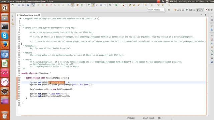The width and height of the screenshot is (214, 120).
Task: Open Firefox from the Ubuntu launcher
Action: coord(5,45)
